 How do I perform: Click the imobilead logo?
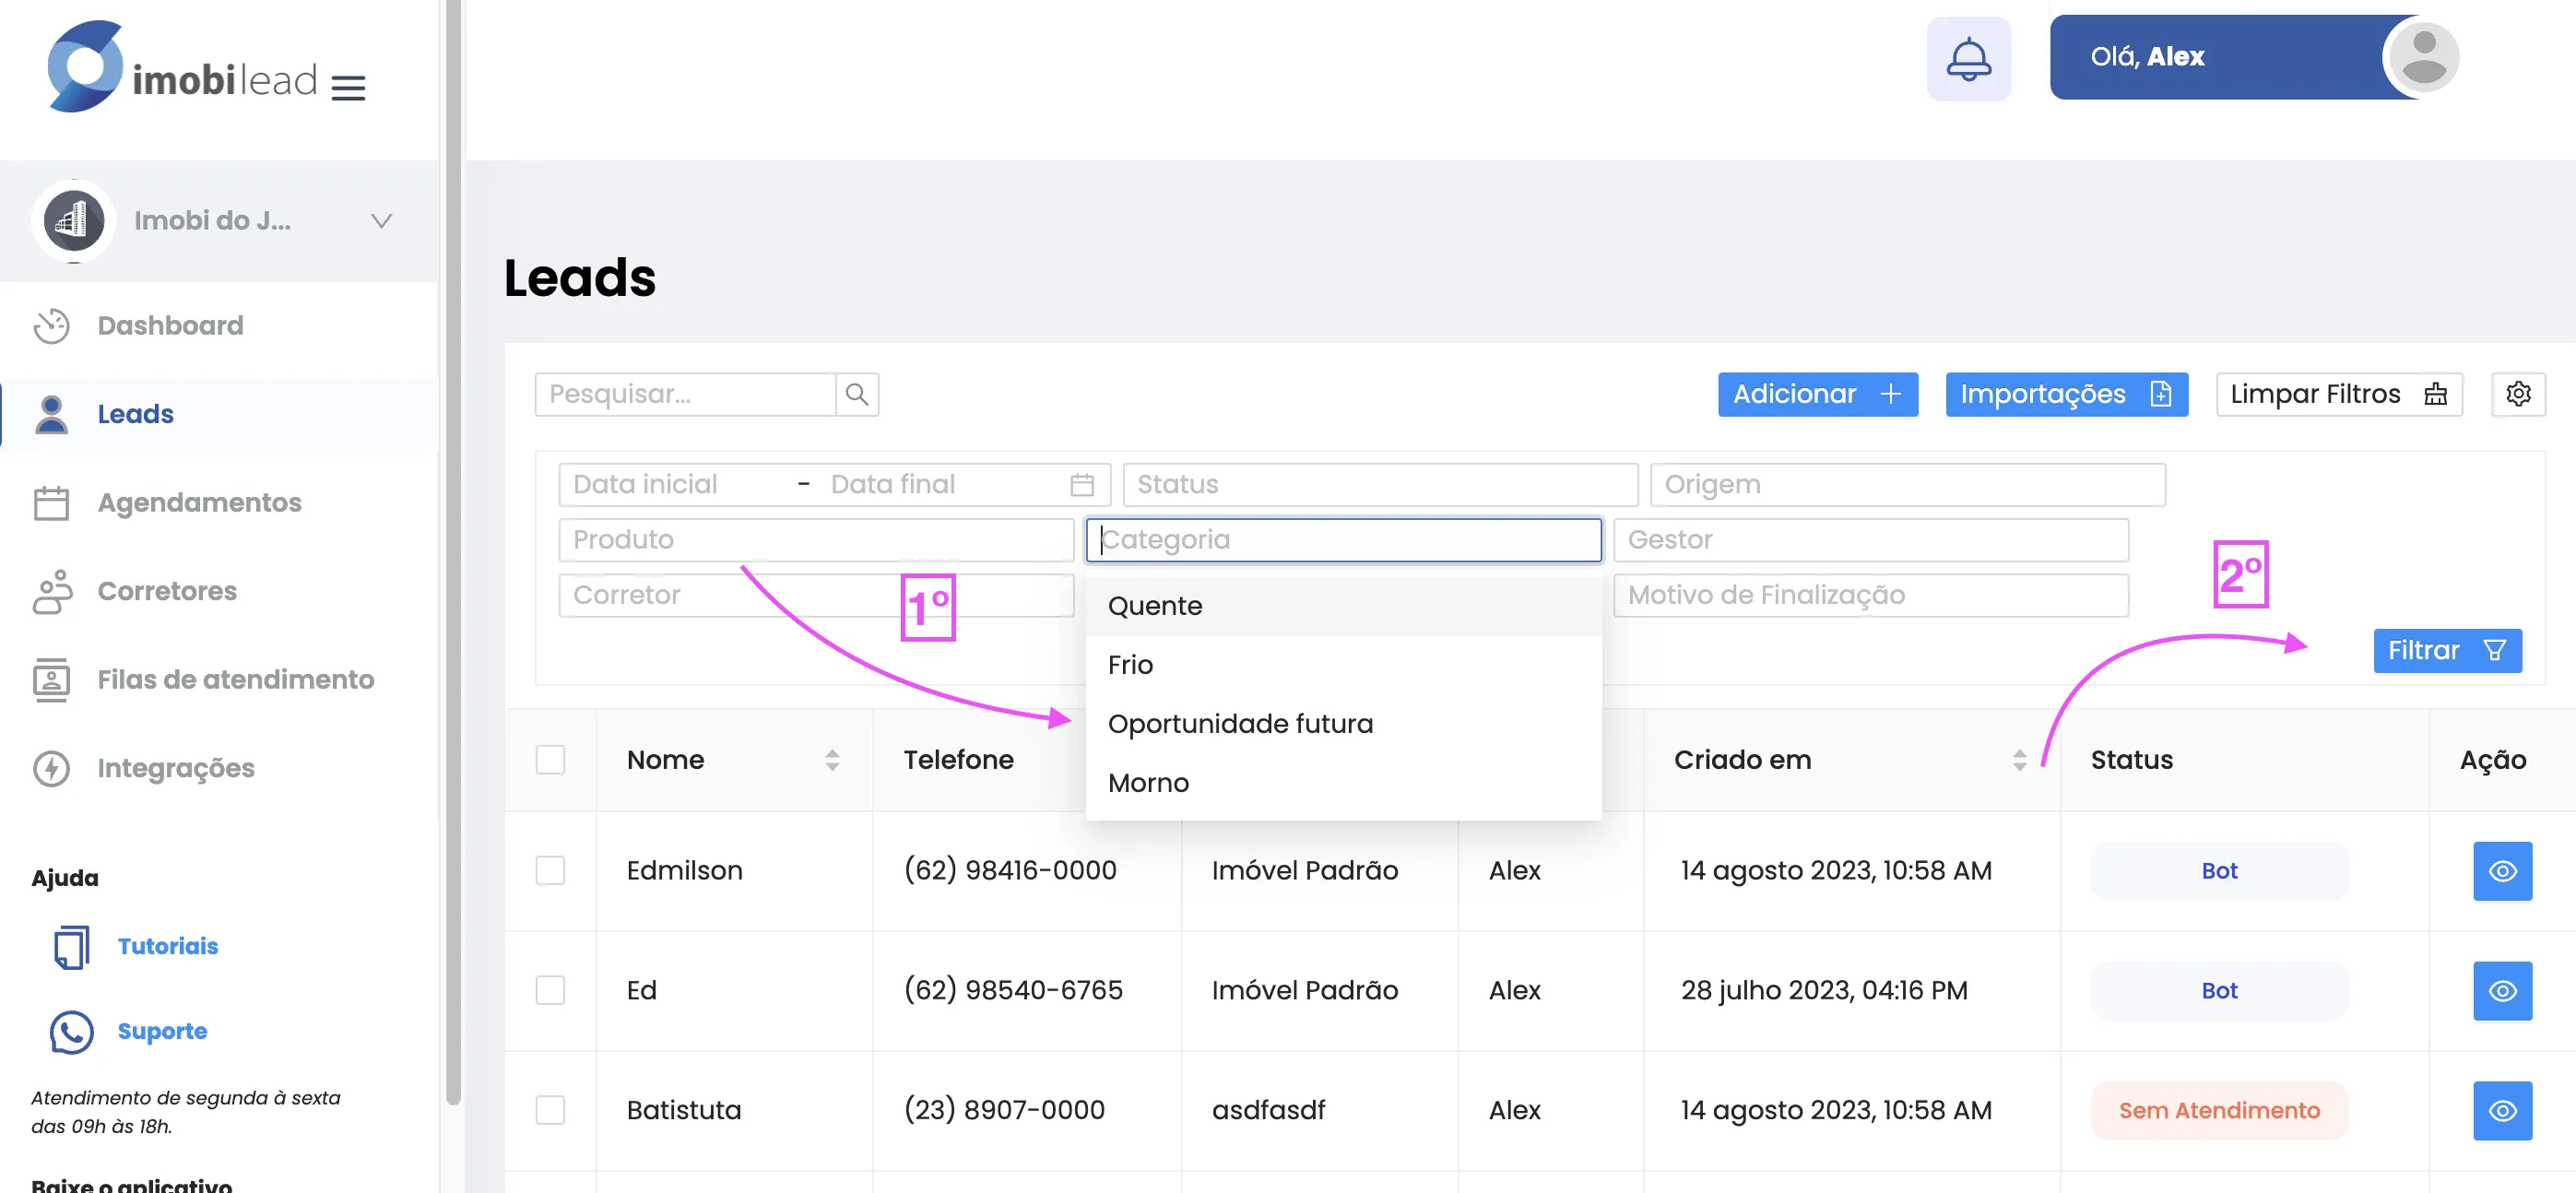(181, 68)
